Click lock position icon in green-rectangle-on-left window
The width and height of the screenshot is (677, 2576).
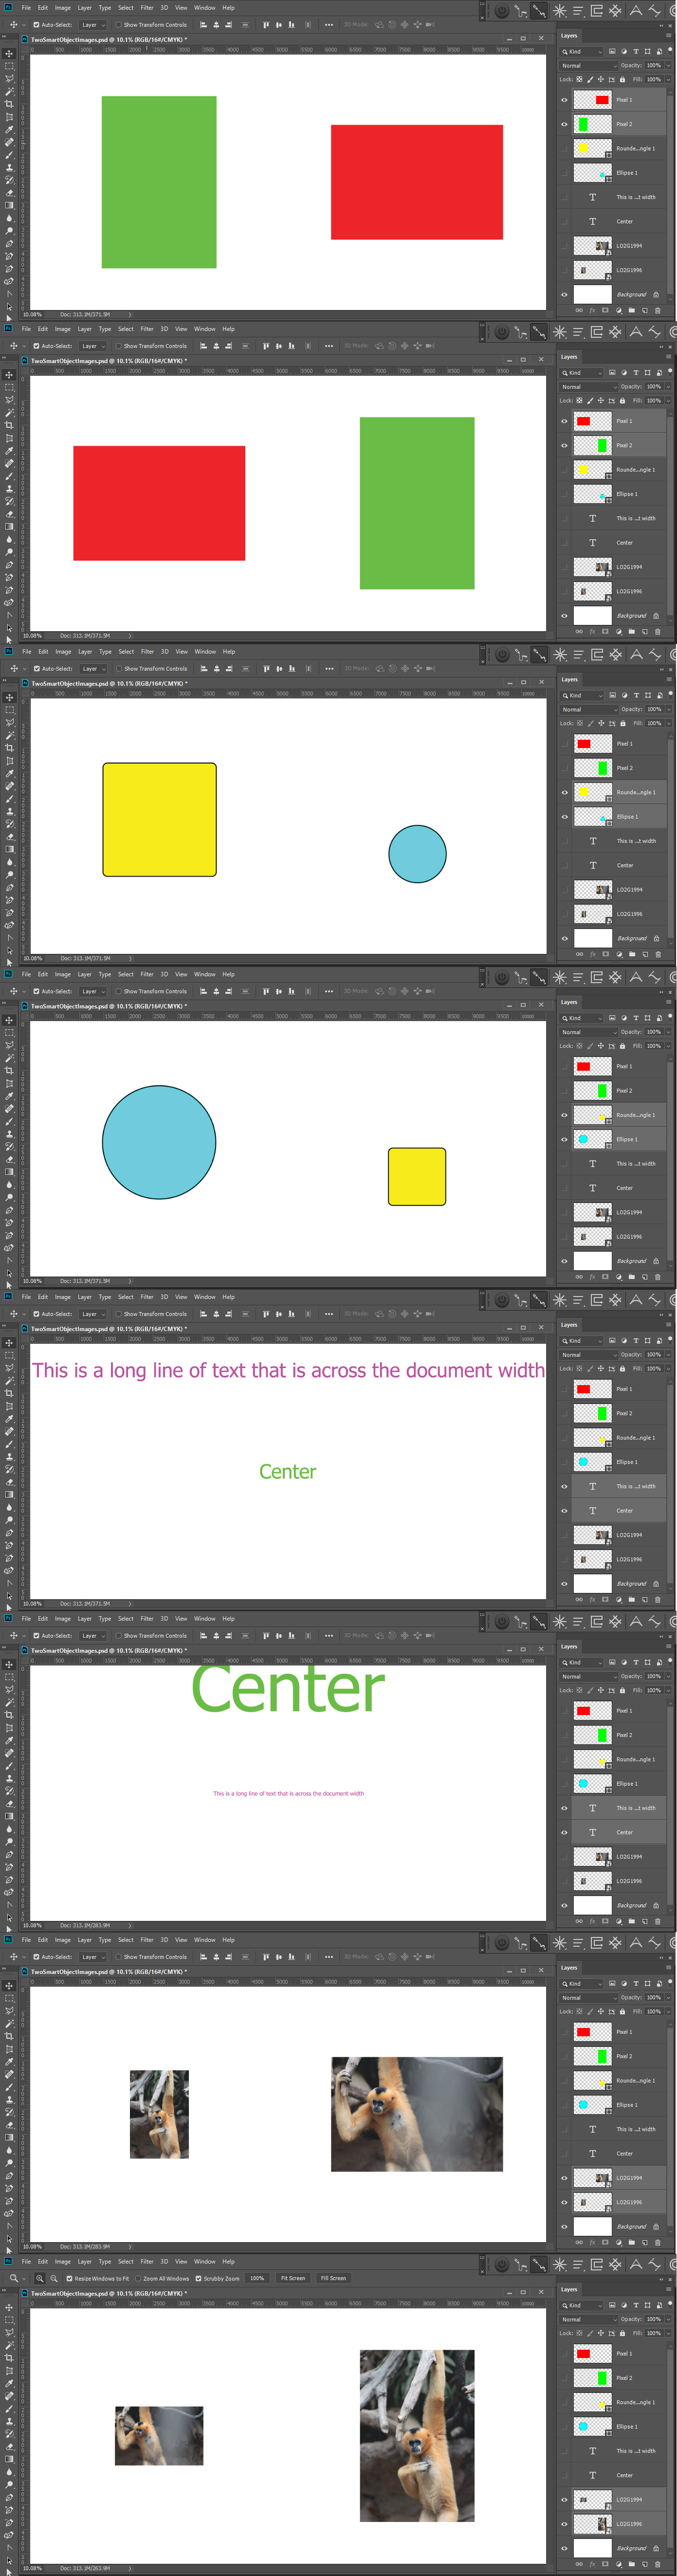click(x=601, y=79)
